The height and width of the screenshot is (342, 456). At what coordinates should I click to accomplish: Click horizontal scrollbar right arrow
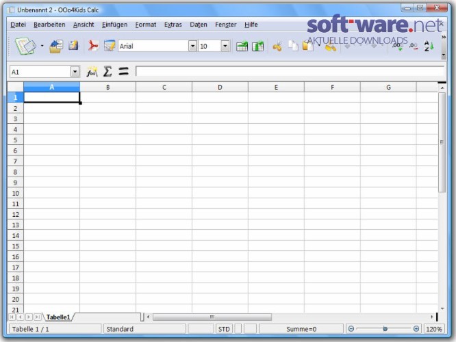[x=432, y=317]
